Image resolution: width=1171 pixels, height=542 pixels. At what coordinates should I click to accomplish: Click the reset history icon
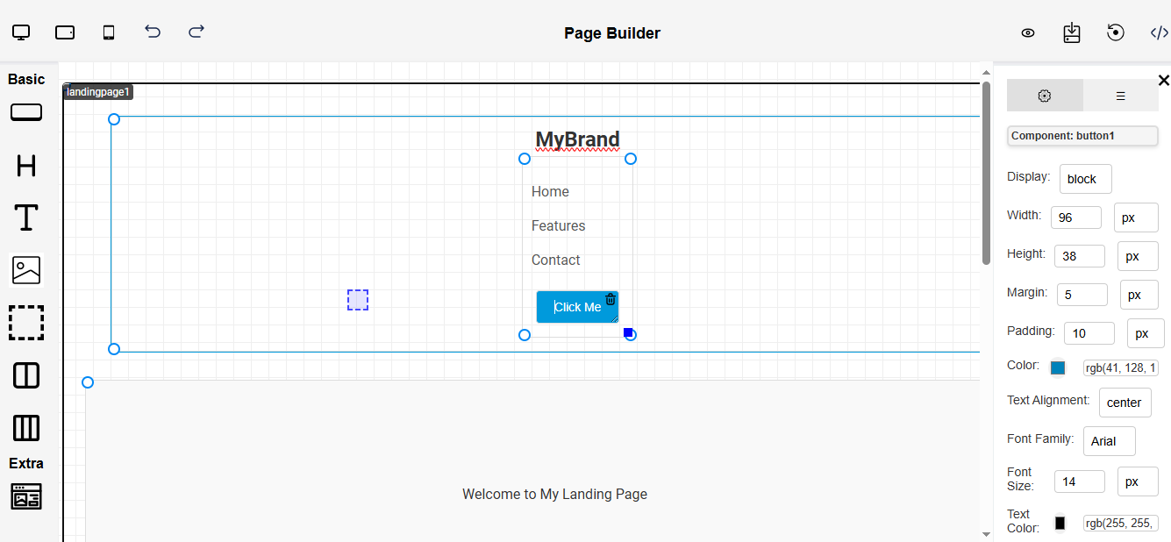click(x=1116, y=32)
